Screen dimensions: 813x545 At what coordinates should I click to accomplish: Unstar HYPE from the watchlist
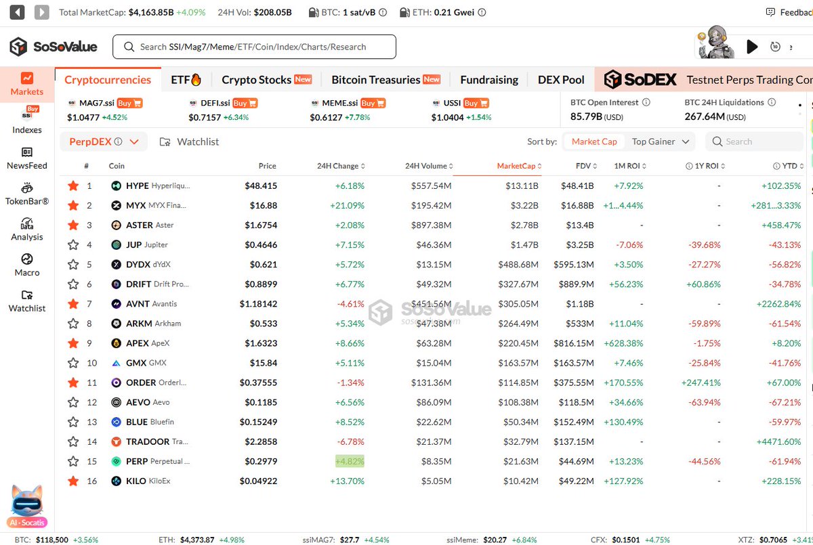(73, 186)
